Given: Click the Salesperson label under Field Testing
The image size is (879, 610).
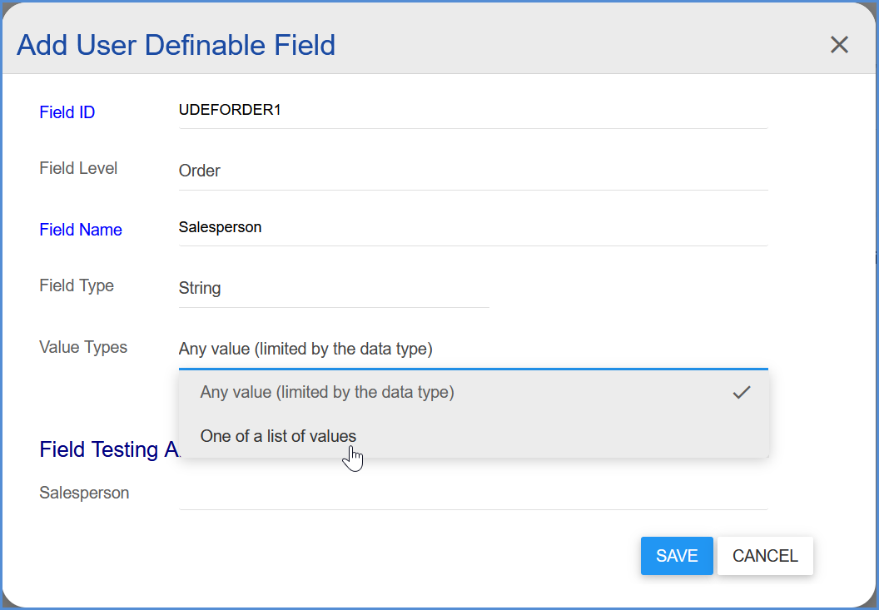Looking at the screenshot, I should 84,493.
